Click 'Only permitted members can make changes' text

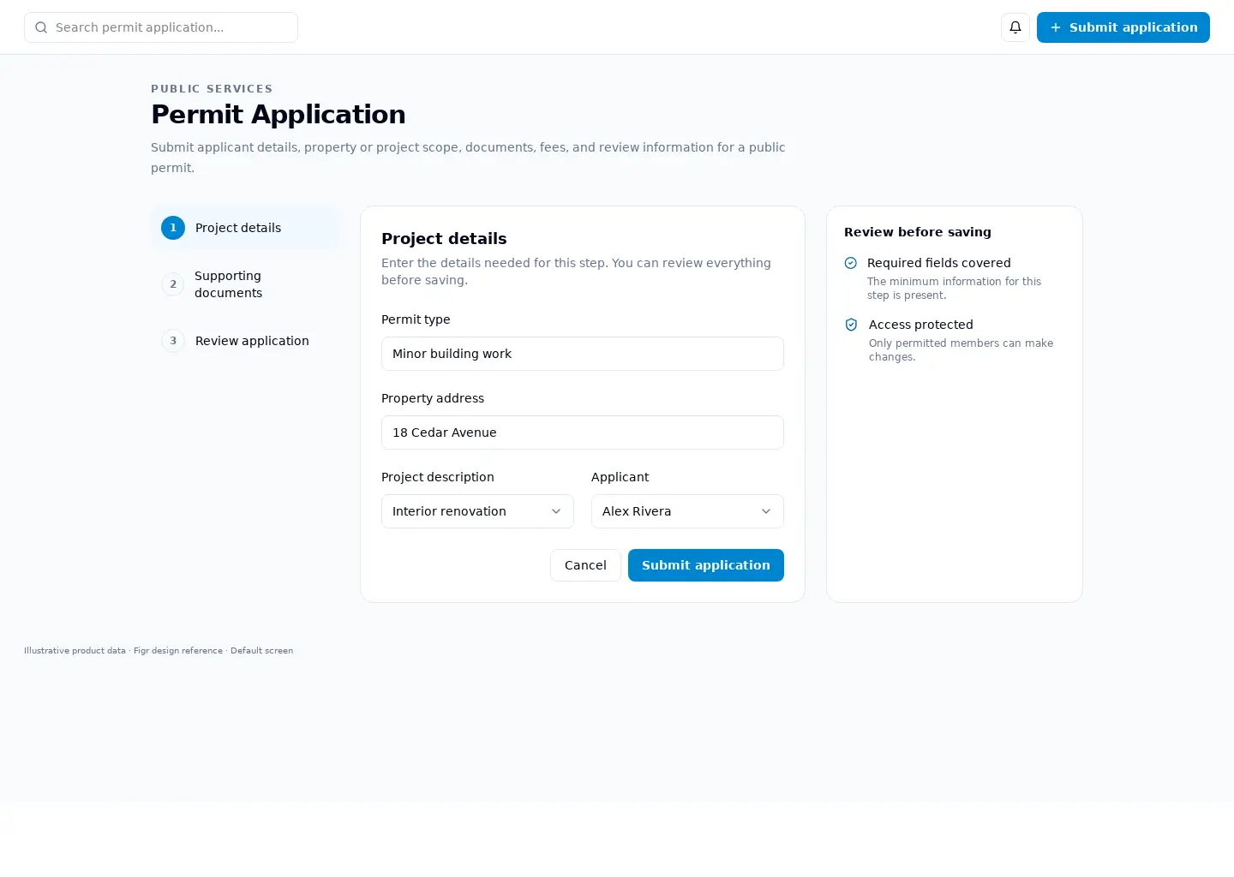[x=961, y=350]
